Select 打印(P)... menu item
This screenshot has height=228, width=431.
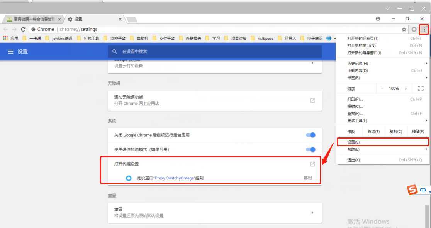click(382, 99)
